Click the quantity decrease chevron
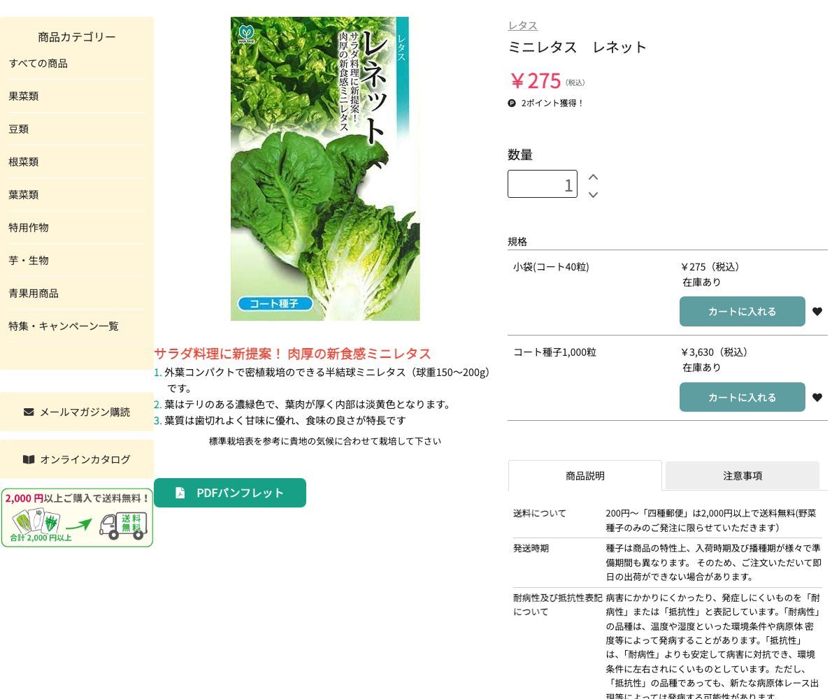The image size is (839, 699). (592, 195)
